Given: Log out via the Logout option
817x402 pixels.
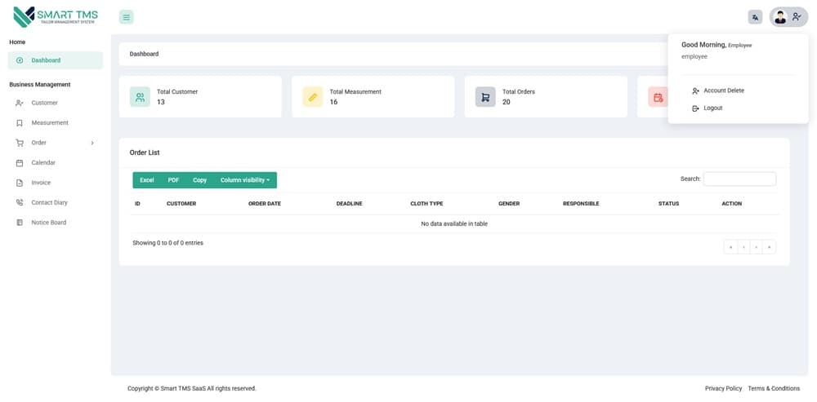Looking at the screenshot, I should click(x=712, y=108).
